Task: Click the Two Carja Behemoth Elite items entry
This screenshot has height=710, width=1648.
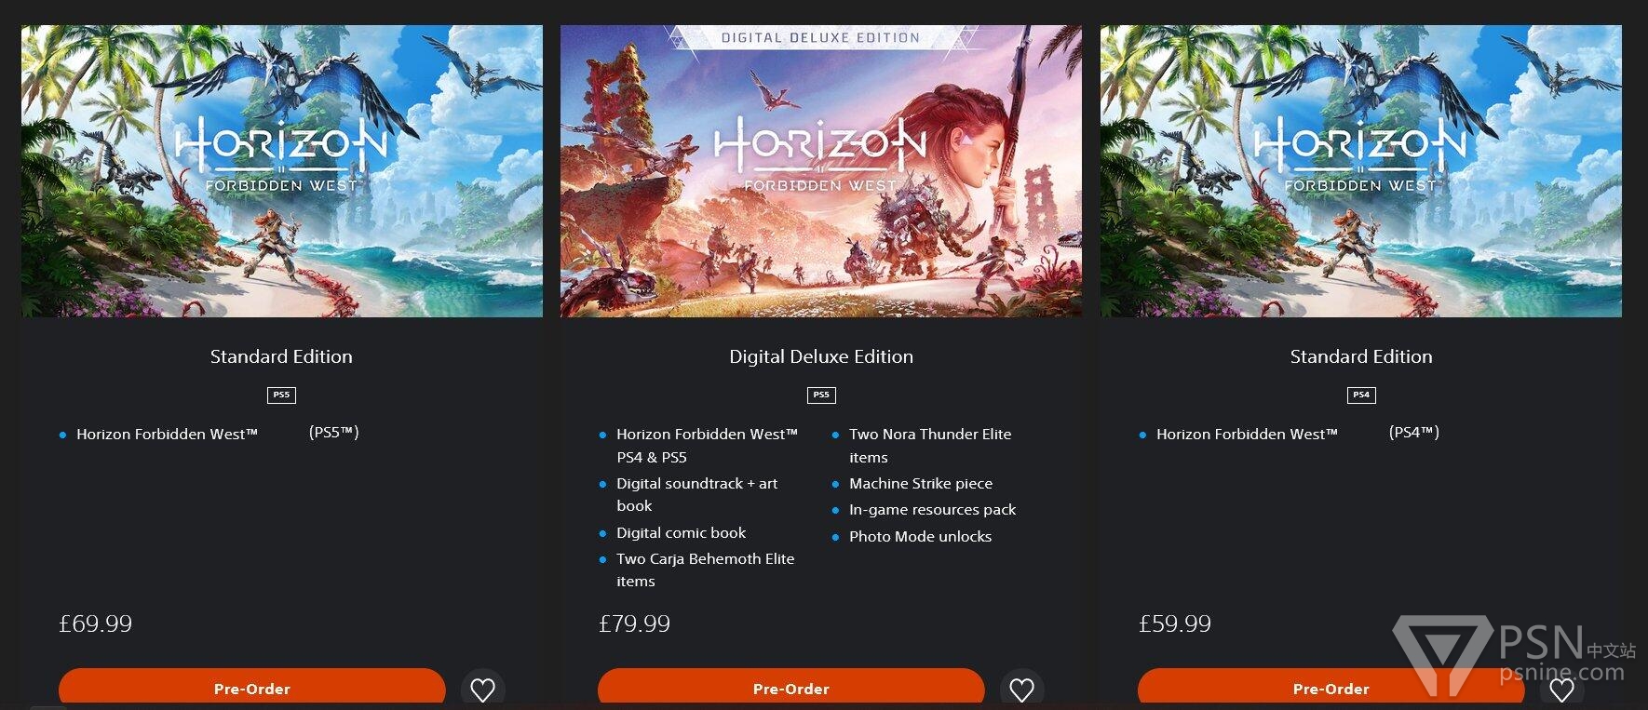Action: (x=705, y=569)
